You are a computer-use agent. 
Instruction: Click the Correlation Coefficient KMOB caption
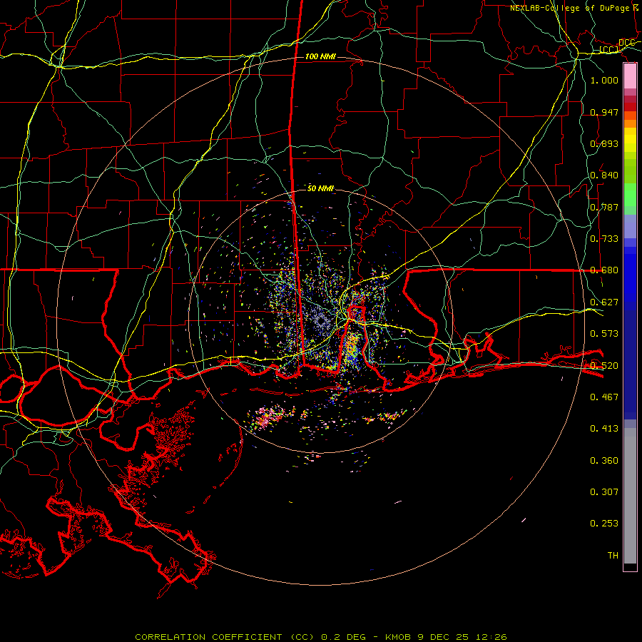coord(321,637)
